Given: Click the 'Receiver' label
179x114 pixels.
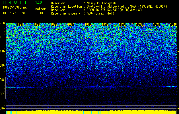Looking at the screenshot, I should (x=58, y=10).
